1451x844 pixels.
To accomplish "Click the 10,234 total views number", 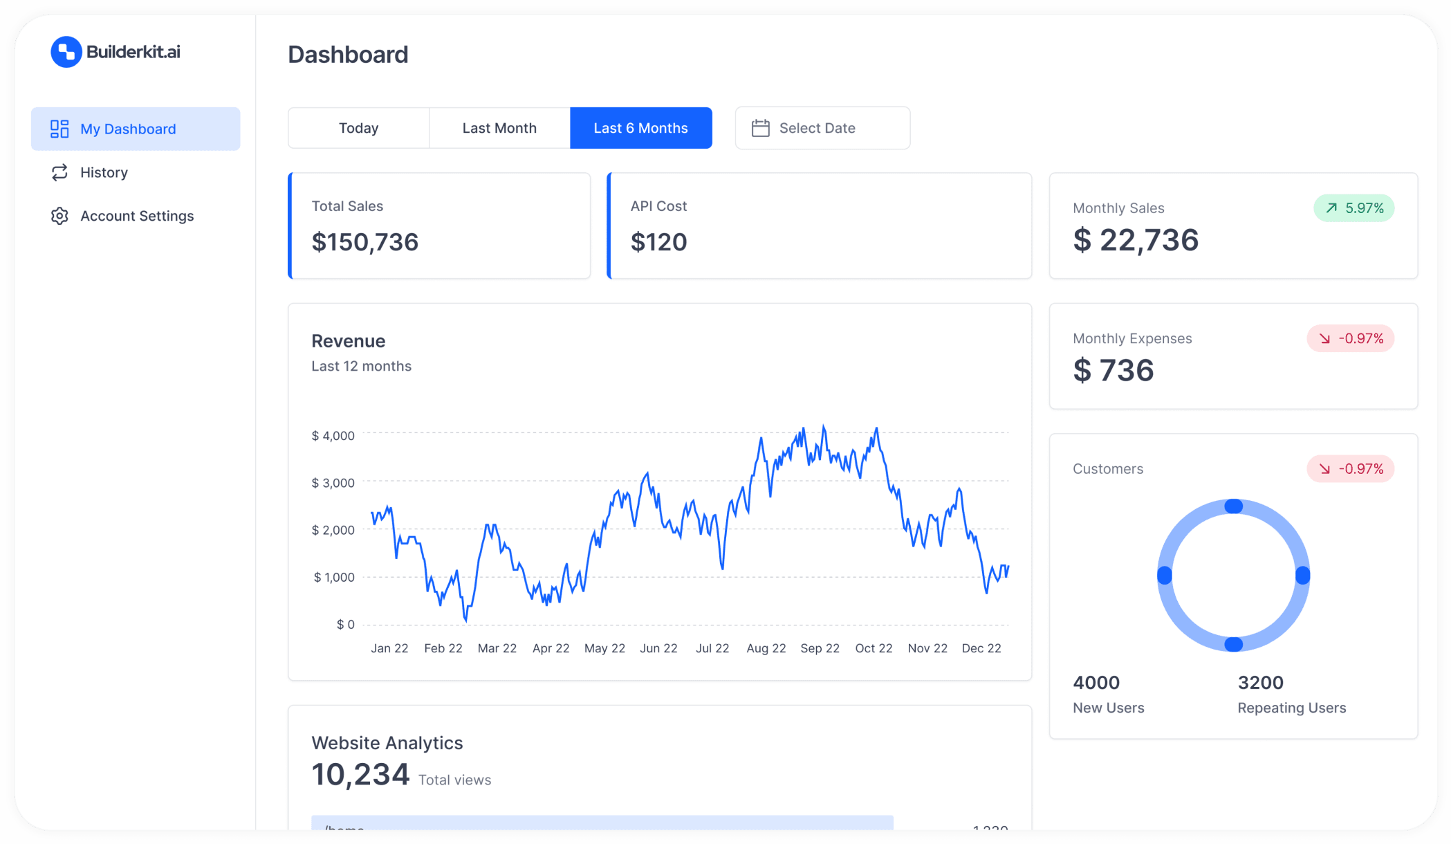I will (x=360, y=774).
